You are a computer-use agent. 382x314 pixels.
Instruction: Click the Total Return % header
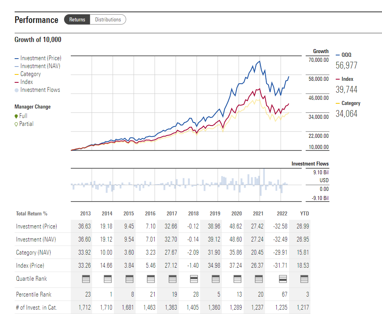coord(32,213)
